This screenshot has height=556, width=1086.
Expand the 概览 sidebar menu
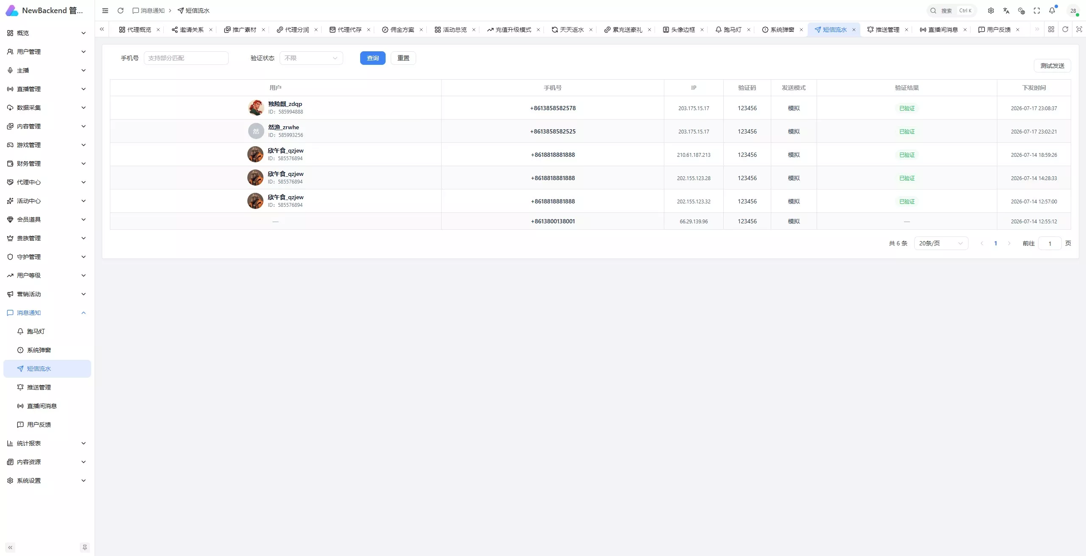(47, 33)
